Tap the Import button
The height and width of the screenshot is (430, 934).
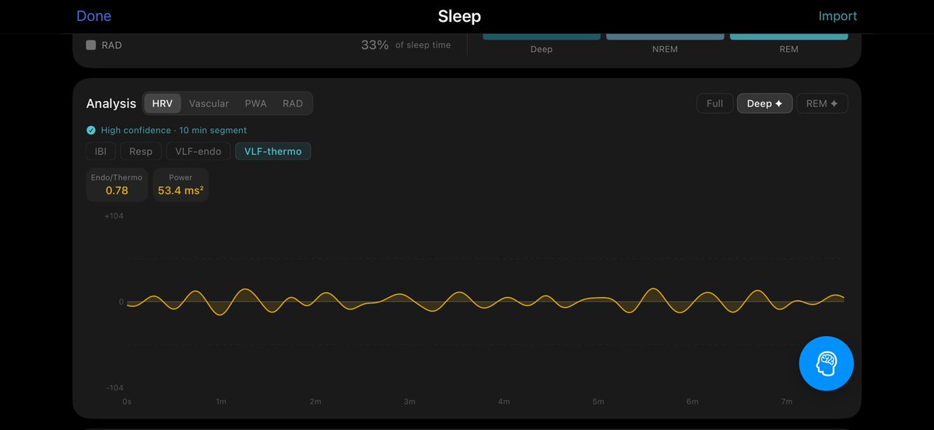(837, 16)
